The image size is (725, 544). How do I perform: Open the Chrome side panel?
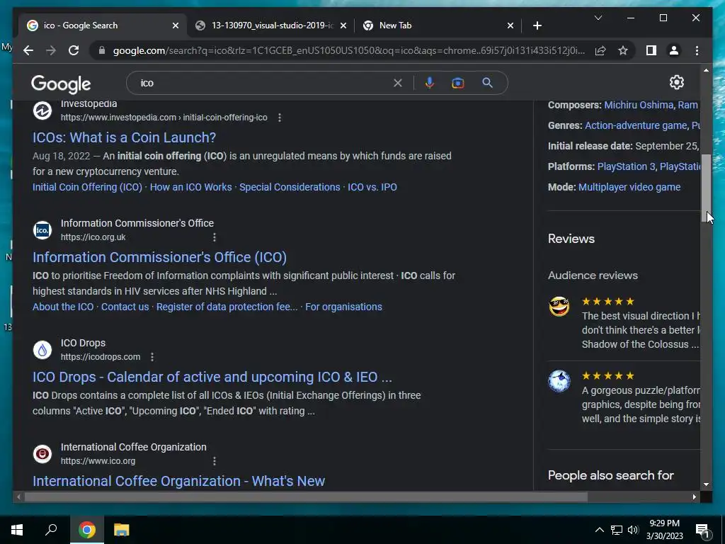tap(651, 50)
